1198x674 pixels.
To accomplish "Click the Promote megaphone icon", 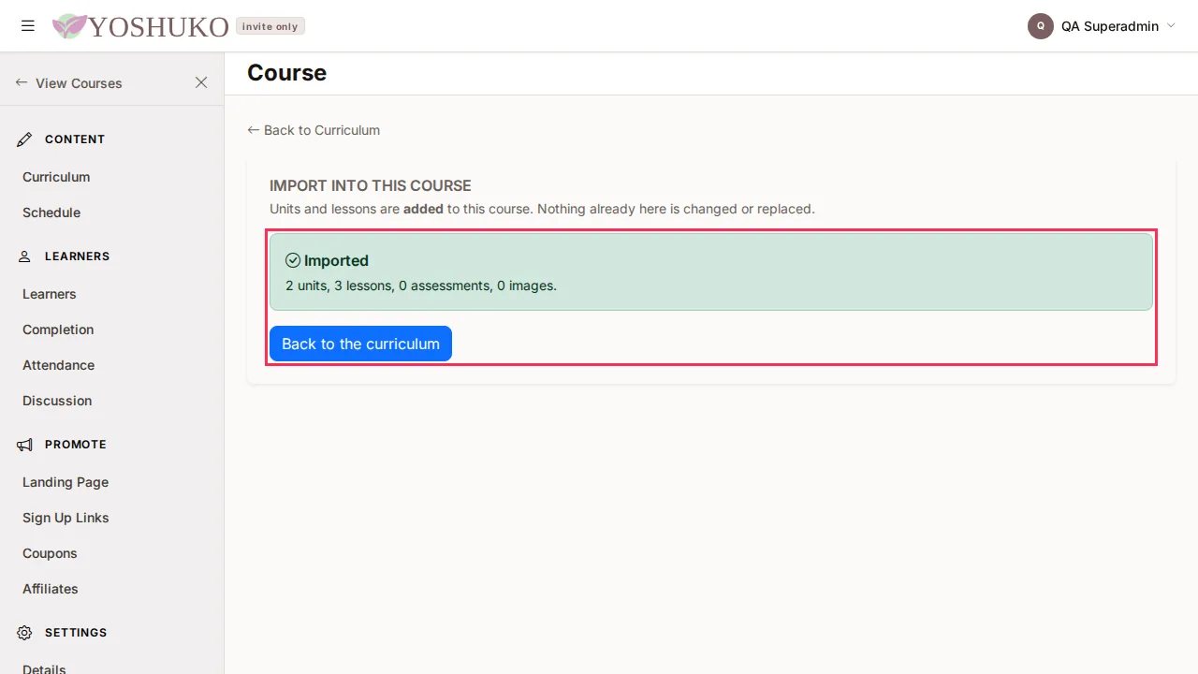I will [x=25, y=445].
